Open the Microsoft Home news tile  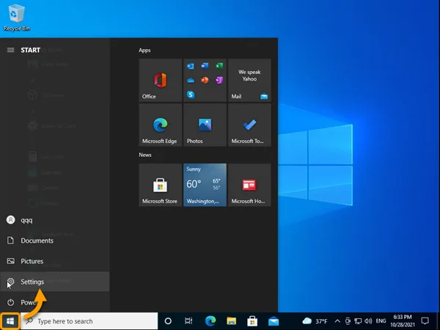(249, 185)
